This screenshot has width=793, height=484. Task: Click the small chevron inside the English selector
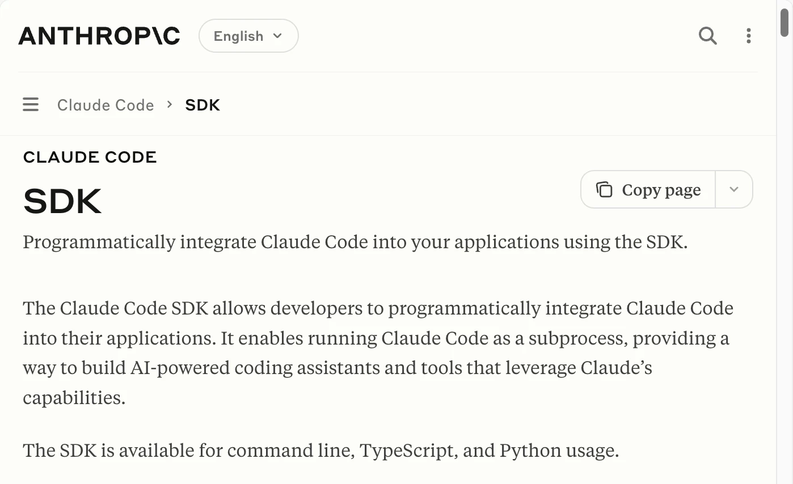[277, 36]
